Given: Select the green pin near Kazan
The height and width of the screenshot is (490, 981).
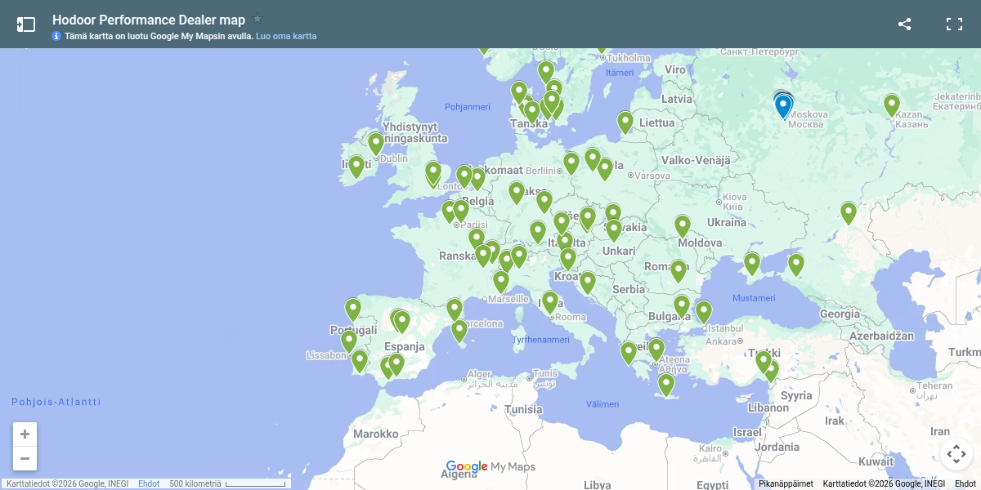Looking at the screenshot, I should 892,106.
